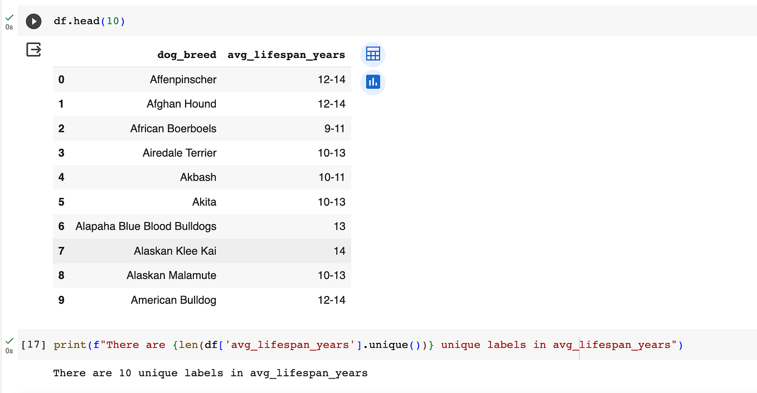
Task: Click the dog_breed column header
Action: 187,54
